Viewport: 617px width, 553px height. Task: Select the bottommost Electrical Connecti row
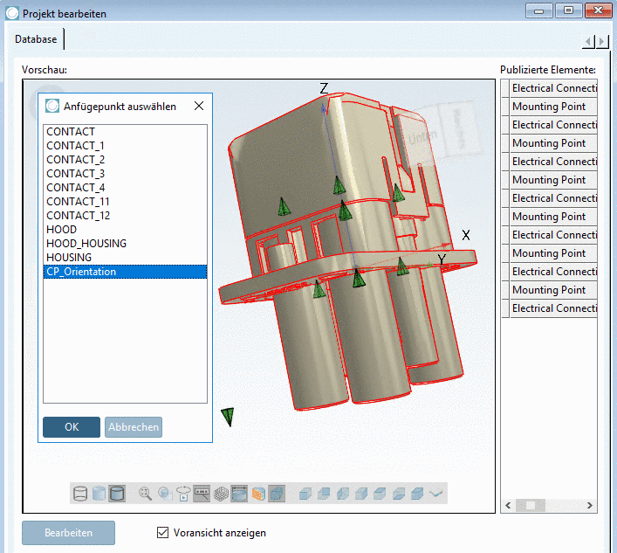553,308
